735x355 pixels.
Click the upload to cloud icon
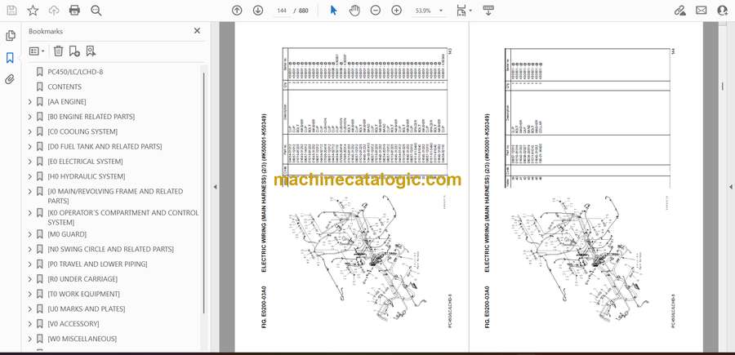tap(54, 11)
